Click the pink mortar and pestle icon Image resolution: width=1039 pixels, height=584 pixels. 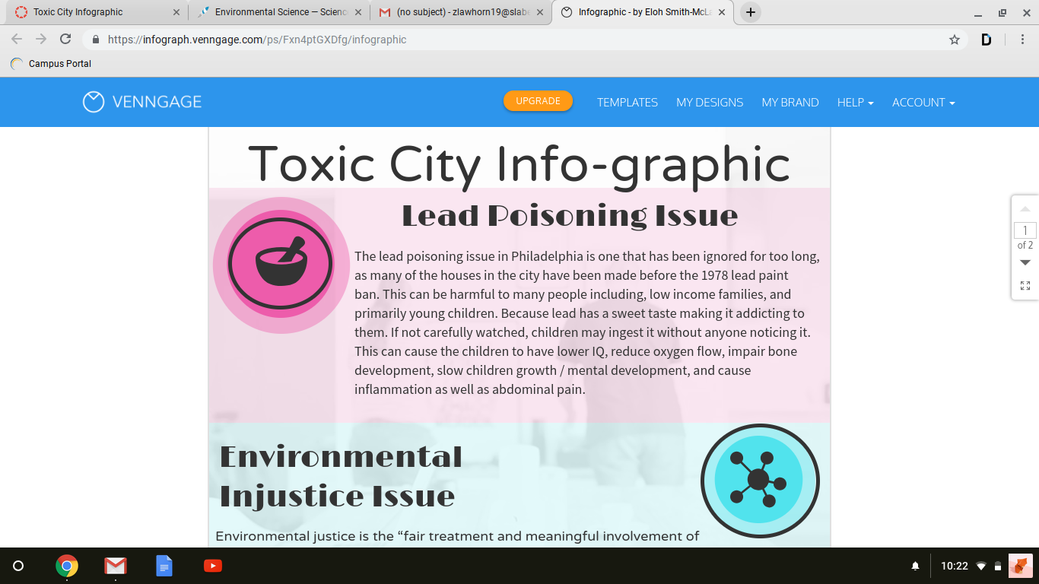click(x=281, y=264)
